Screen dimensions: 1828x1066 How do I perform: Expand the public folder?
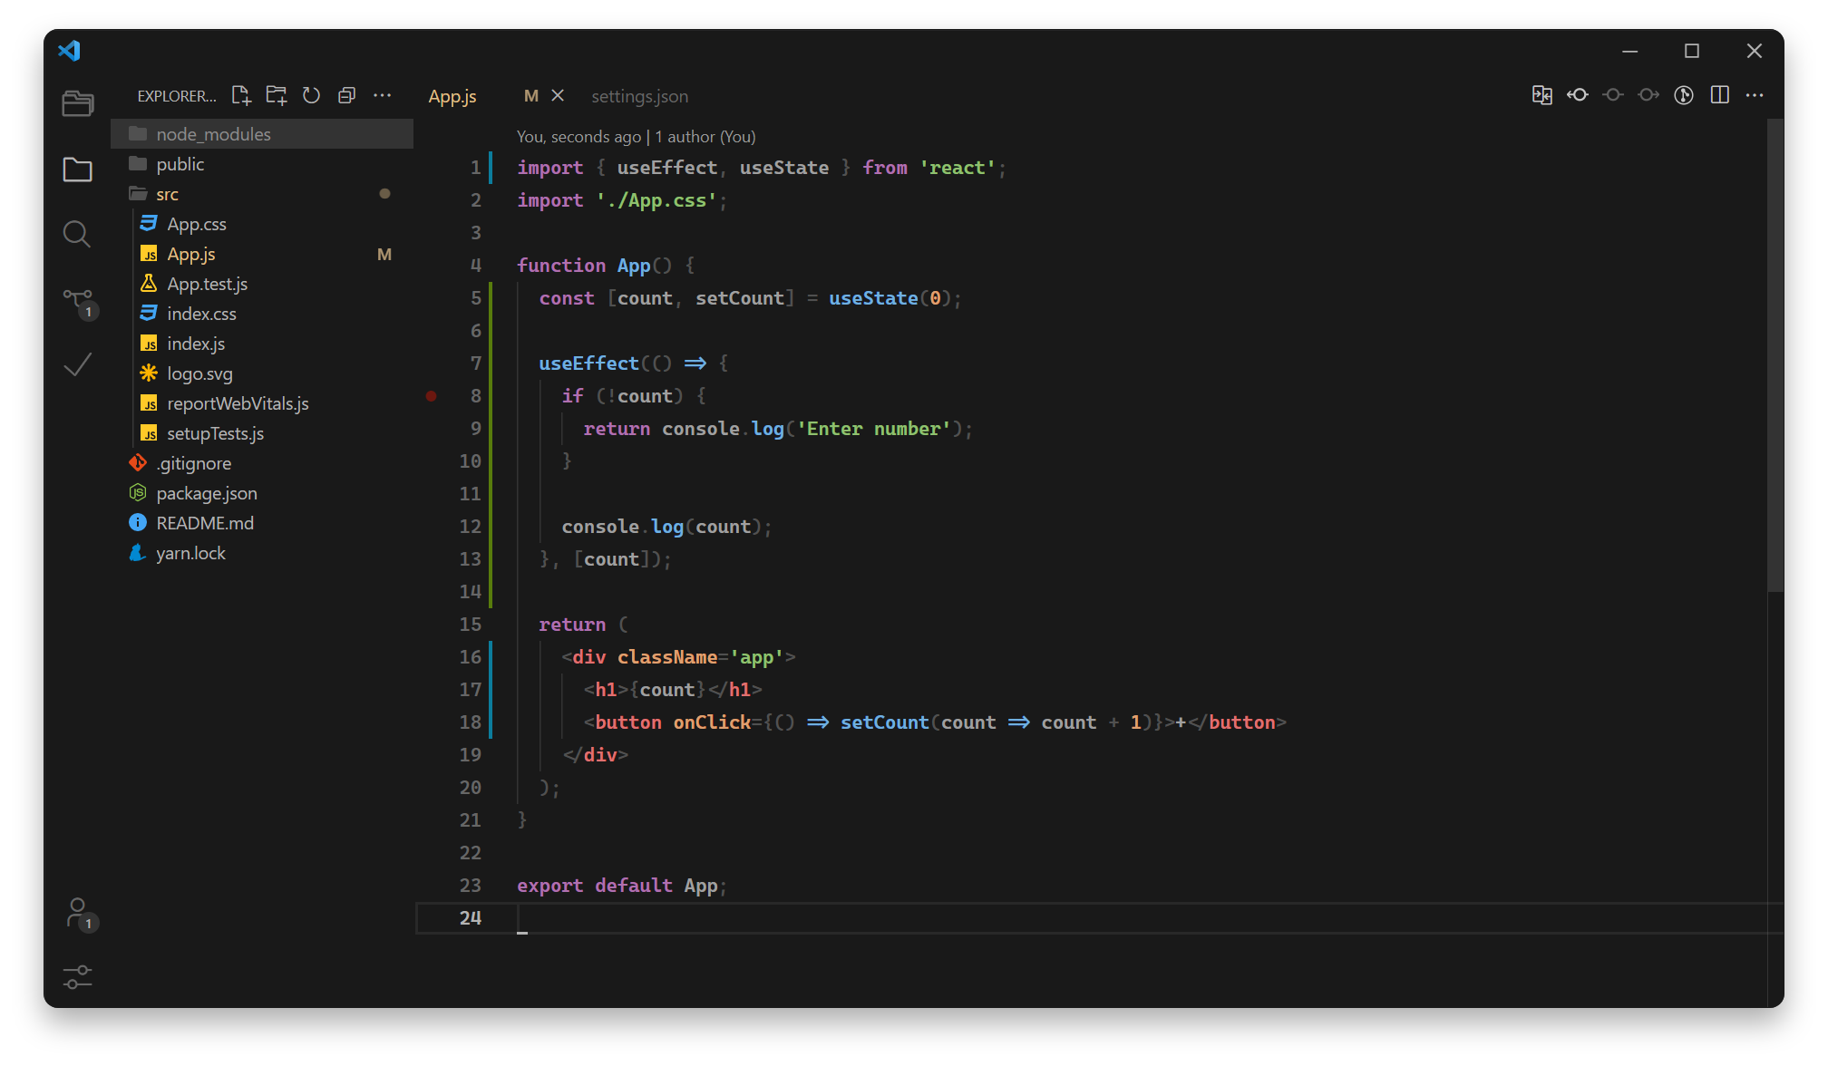click(x=180, y=164)
